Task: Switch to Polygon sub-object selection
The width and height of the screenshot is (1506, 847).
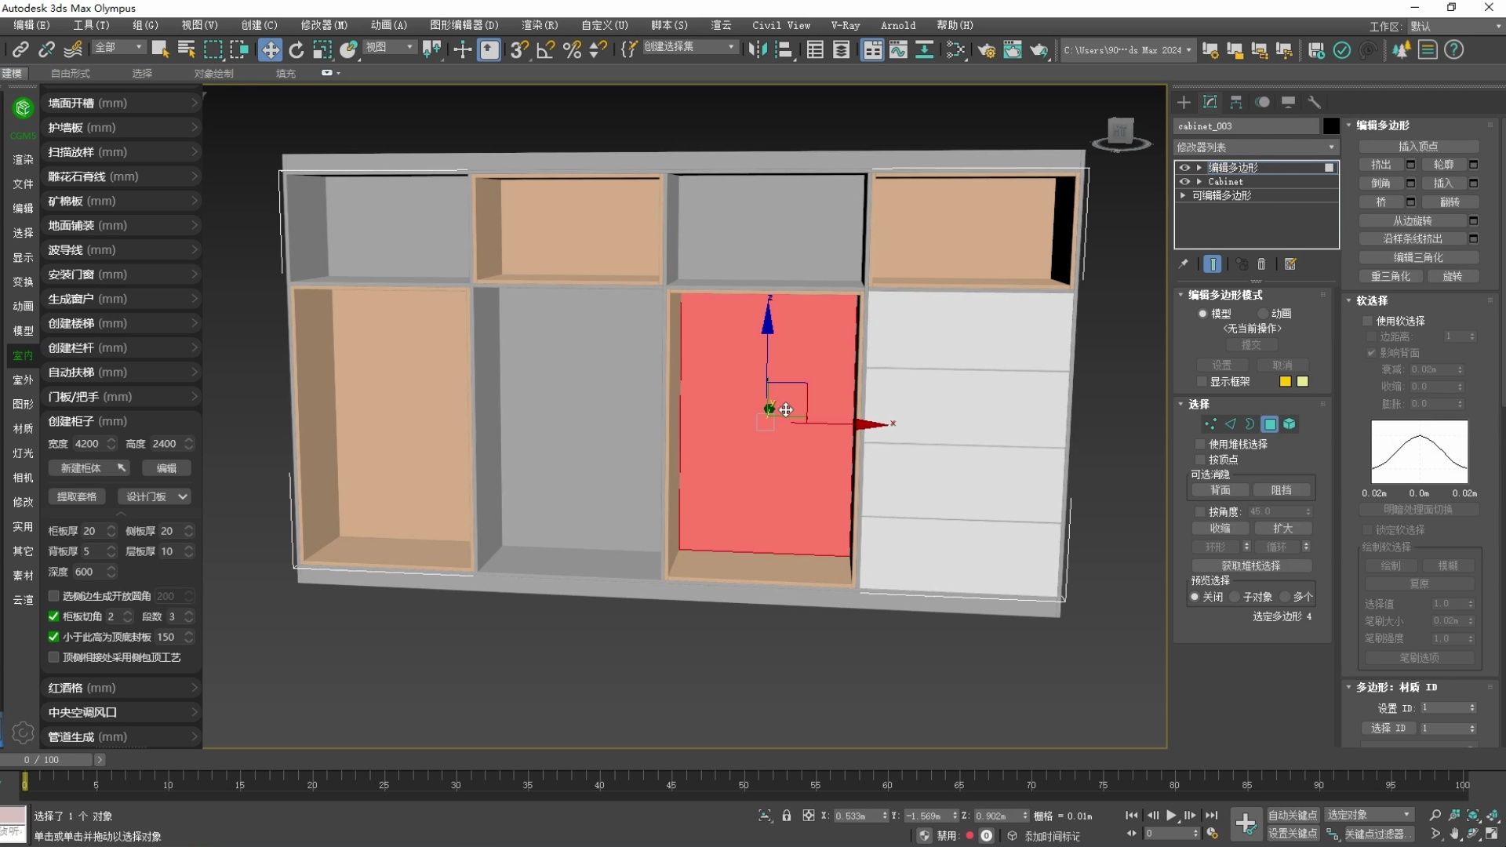Action: click(1270, 424)
